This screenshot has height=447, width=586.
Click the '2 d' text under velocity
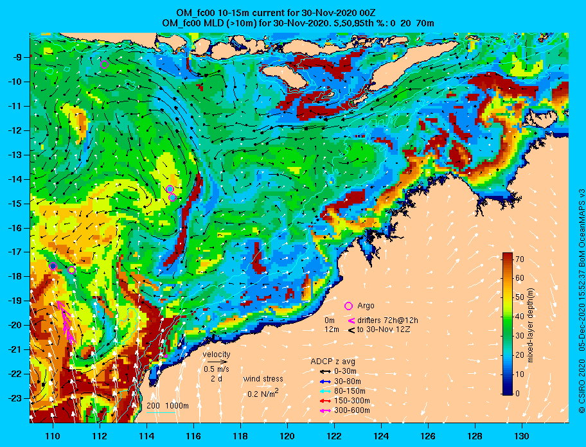pos(217,378)
